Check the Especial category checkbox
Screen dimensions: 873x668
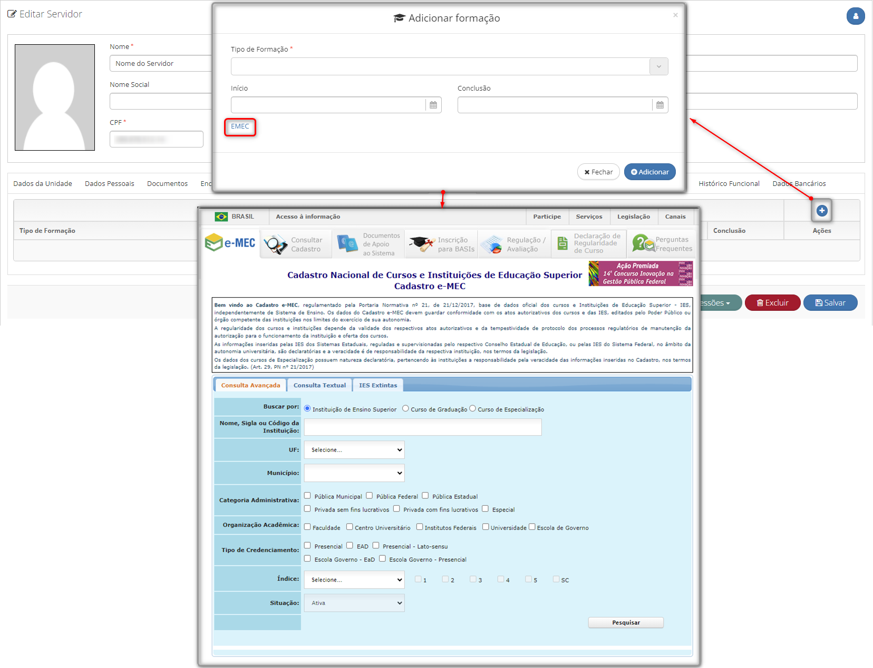point(486,509)
